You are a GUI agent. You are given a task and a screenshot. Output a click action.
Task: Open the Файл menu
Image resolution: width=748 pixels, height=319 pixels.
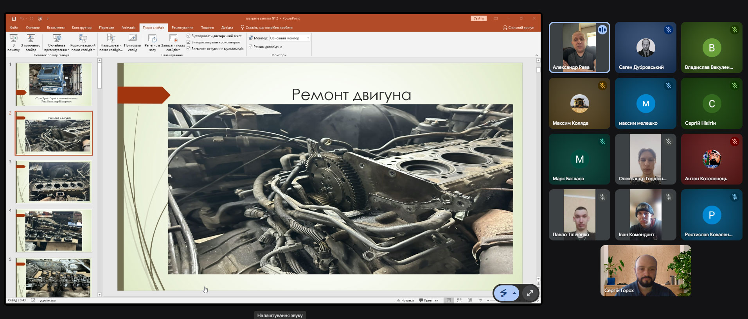tap(14, 28)
